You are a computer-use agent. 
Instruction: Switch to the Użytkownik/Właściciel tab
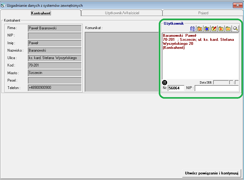(x=122, y=13)
